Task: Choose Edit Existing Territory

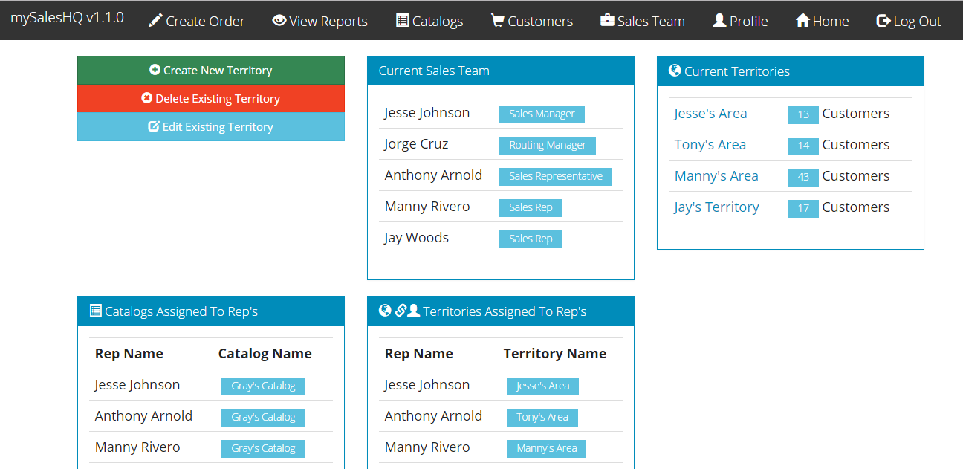Action: click(211, 127)
